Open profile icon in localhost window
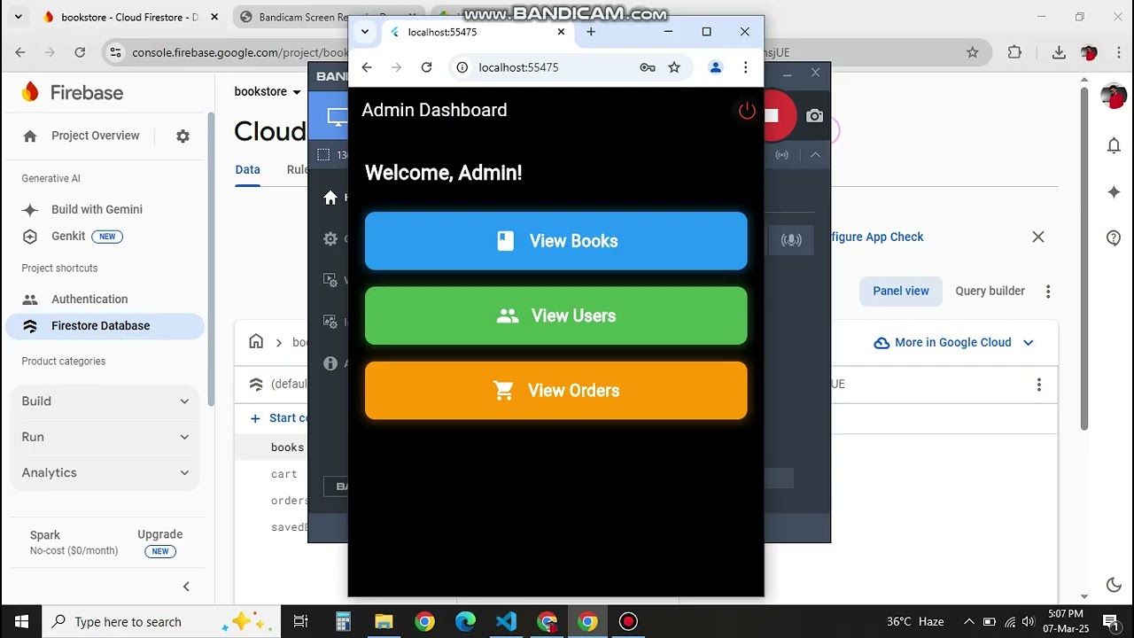Viewport: 1134px width, 638px height. [x=716, y=67]
